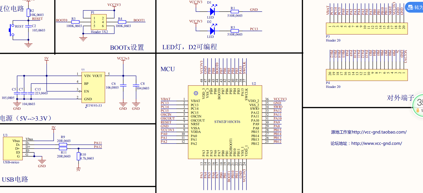The image size is (423, 193).
Task: Click the 4.7k,0603 value of R10
Action: coord(87,158)
